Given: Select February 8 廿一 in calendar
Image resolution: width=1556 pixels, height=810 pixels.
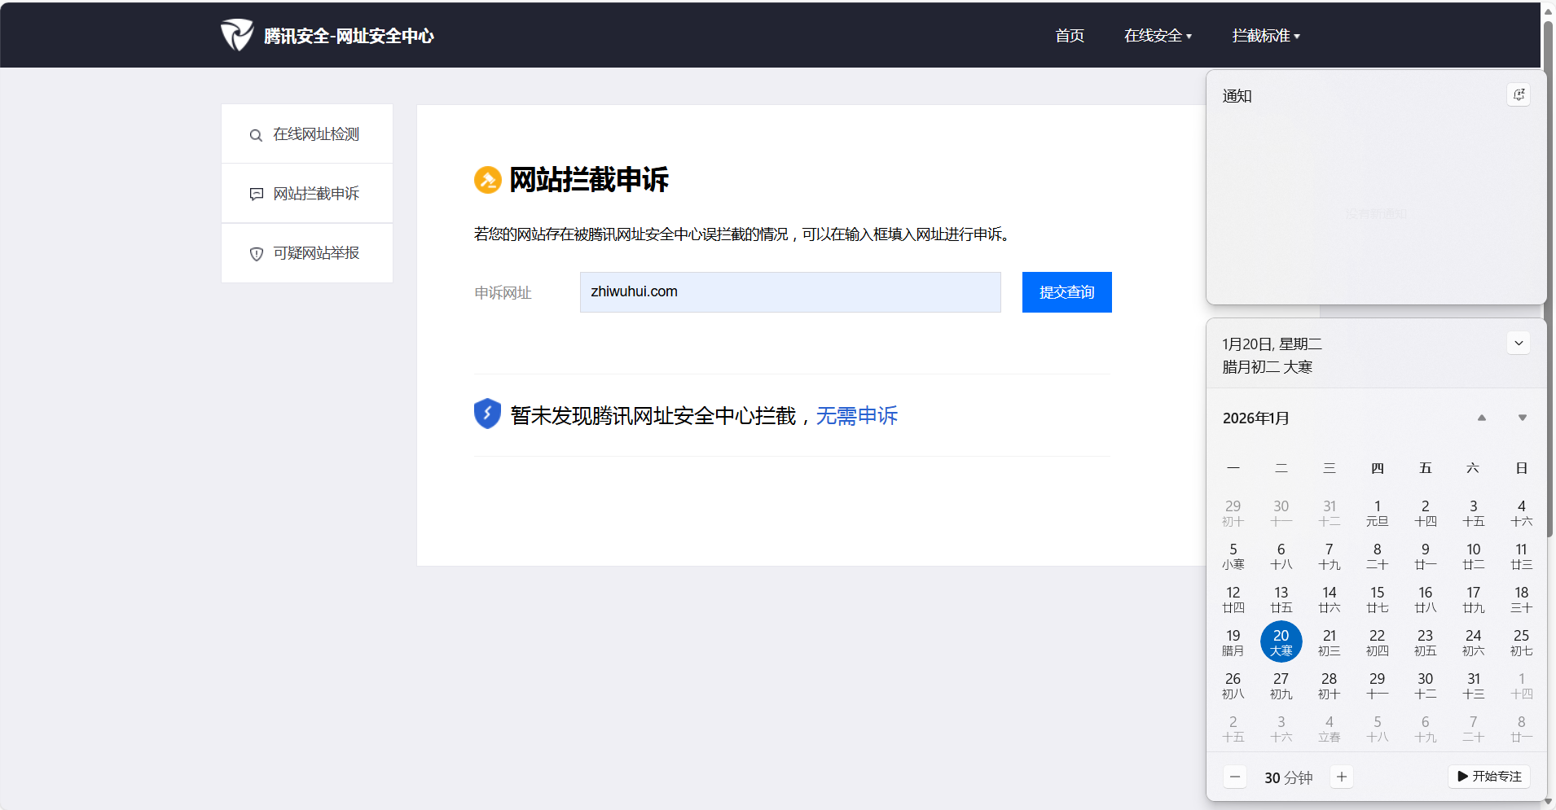Looking at the screenshot, I should coord(1522,729).
